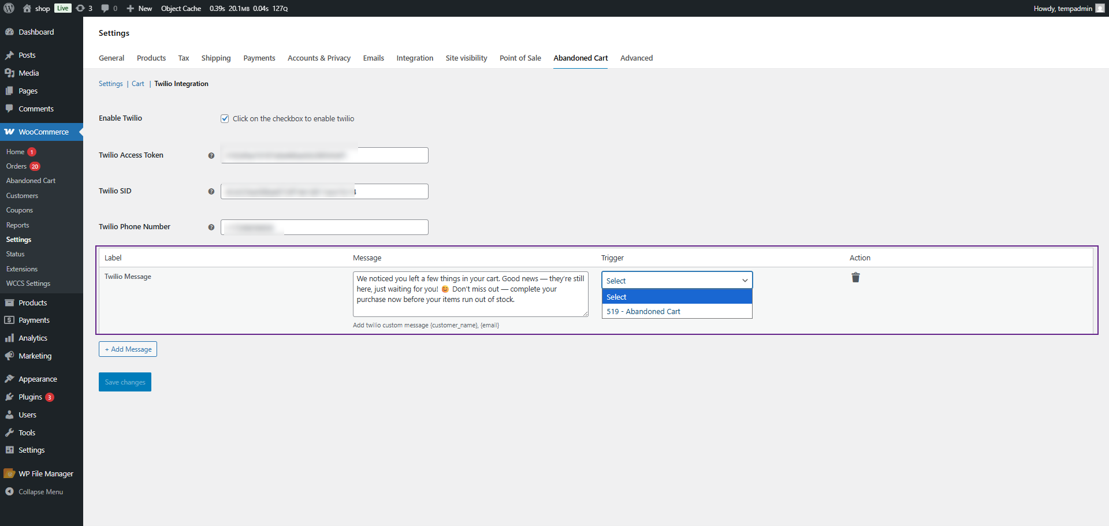Open the tempadmin avatar in admin bar
Screen dimensions: 1109x526
click(x=1100, y=8)
